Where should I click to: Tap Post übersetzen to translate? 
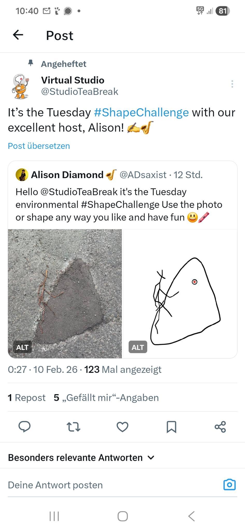[39, 146]
